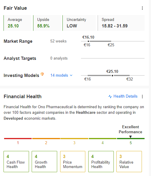The width and height of the screenshot is (151, 176).
Task: Click the Analyst Targets range line
Action: coord(113,58)
